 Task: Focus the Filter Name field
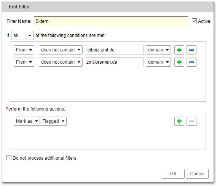pyautogui.click(x=111, y=21)
